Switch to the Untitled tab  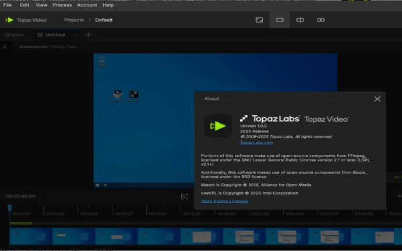(x=55, y=34)
